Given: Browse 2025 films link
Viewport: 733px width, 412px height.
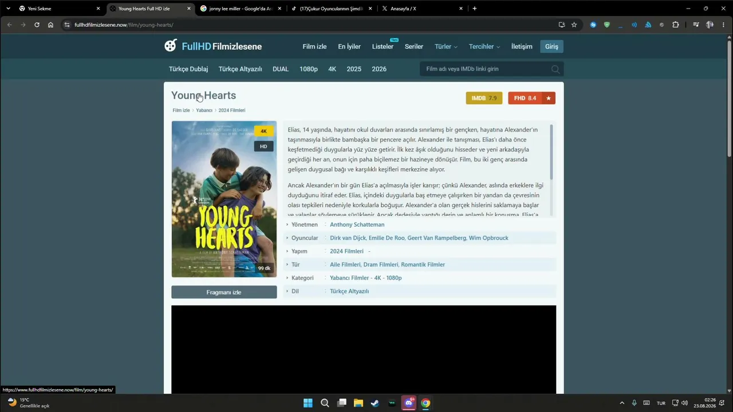Looking at the screenshot, I should pyautogui.click(x=354, y=69).
